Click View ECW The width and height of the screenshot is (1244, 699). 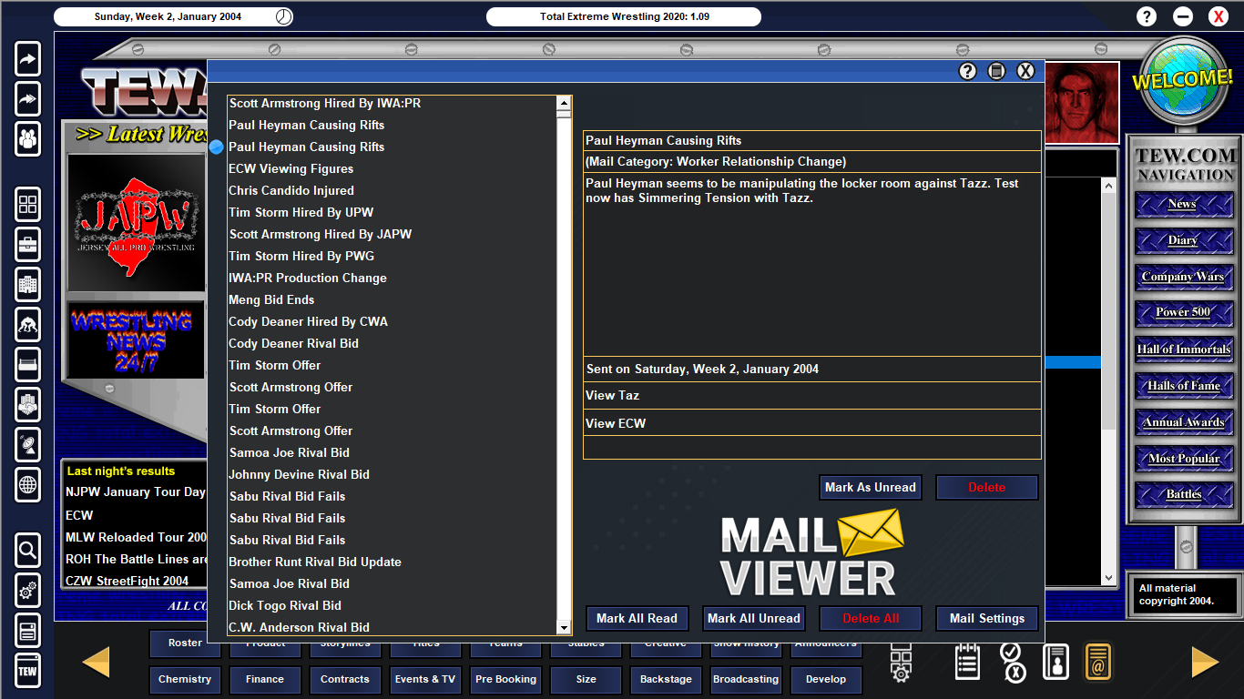(811, 422)
